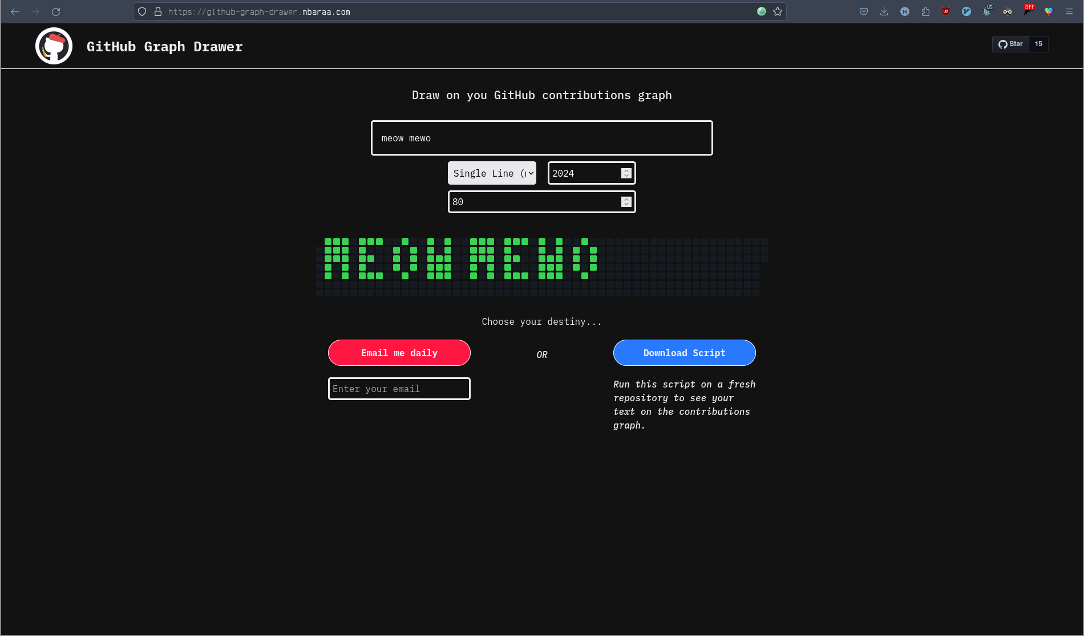
Task: Increment the 80 value with up arrow
Action: point(626,199)
